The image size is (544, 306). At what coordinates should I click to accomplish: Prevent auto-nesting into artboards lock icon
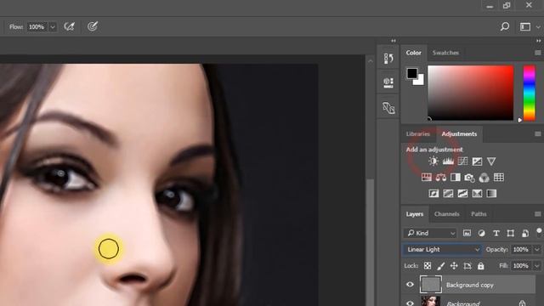tap(467, 266)
